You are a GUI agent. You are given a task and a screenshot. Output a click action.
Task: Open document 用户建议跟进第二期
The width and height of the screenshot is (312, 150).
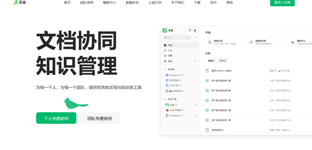(x=221, y=110)
